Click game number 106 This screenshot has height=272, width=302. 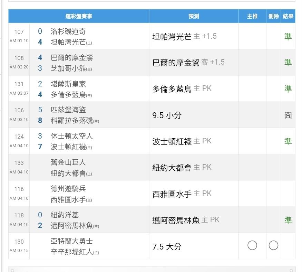[x=19, y=110]
